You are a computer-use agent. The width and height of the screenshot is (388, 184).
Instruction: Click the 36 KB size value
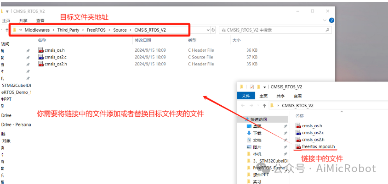252,50
